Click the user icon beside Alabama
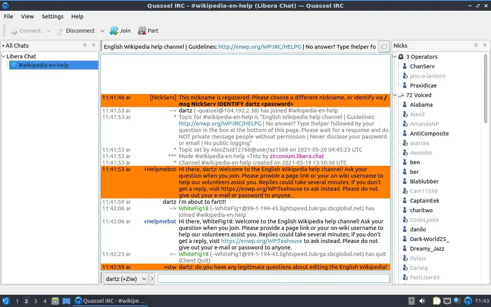491x307 pixels. point(405,105)
